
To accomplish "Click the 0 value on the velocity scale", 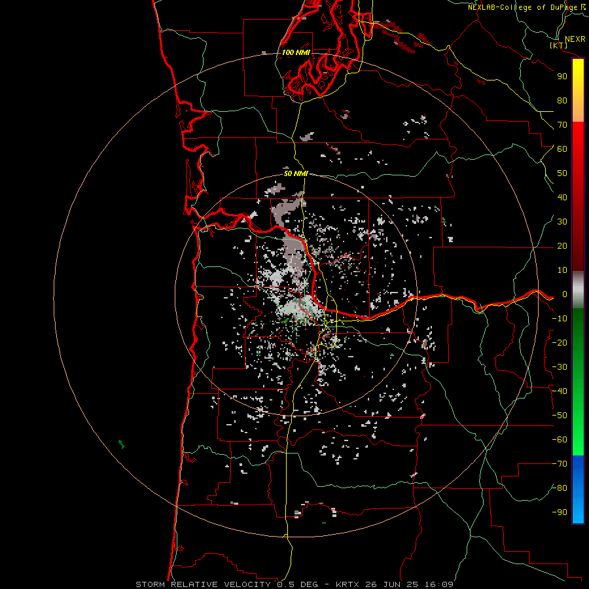I will point(565,294).
